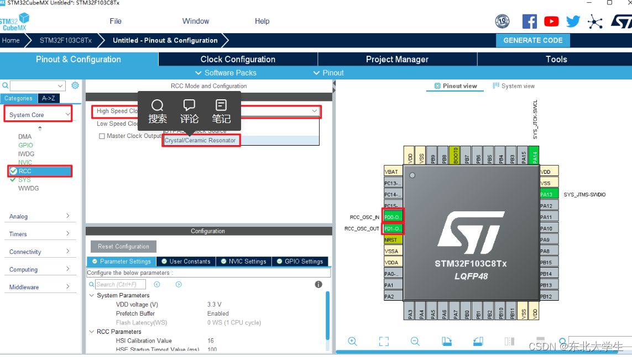Click the best-fit icon under the chip diagram

point(384,341)
